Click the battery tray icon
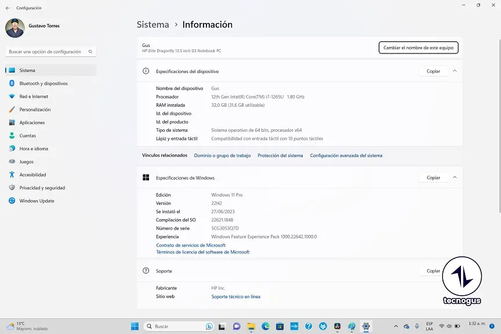Image resolution: width=501 pixels, height=334 pixels. tap(458, 326)
